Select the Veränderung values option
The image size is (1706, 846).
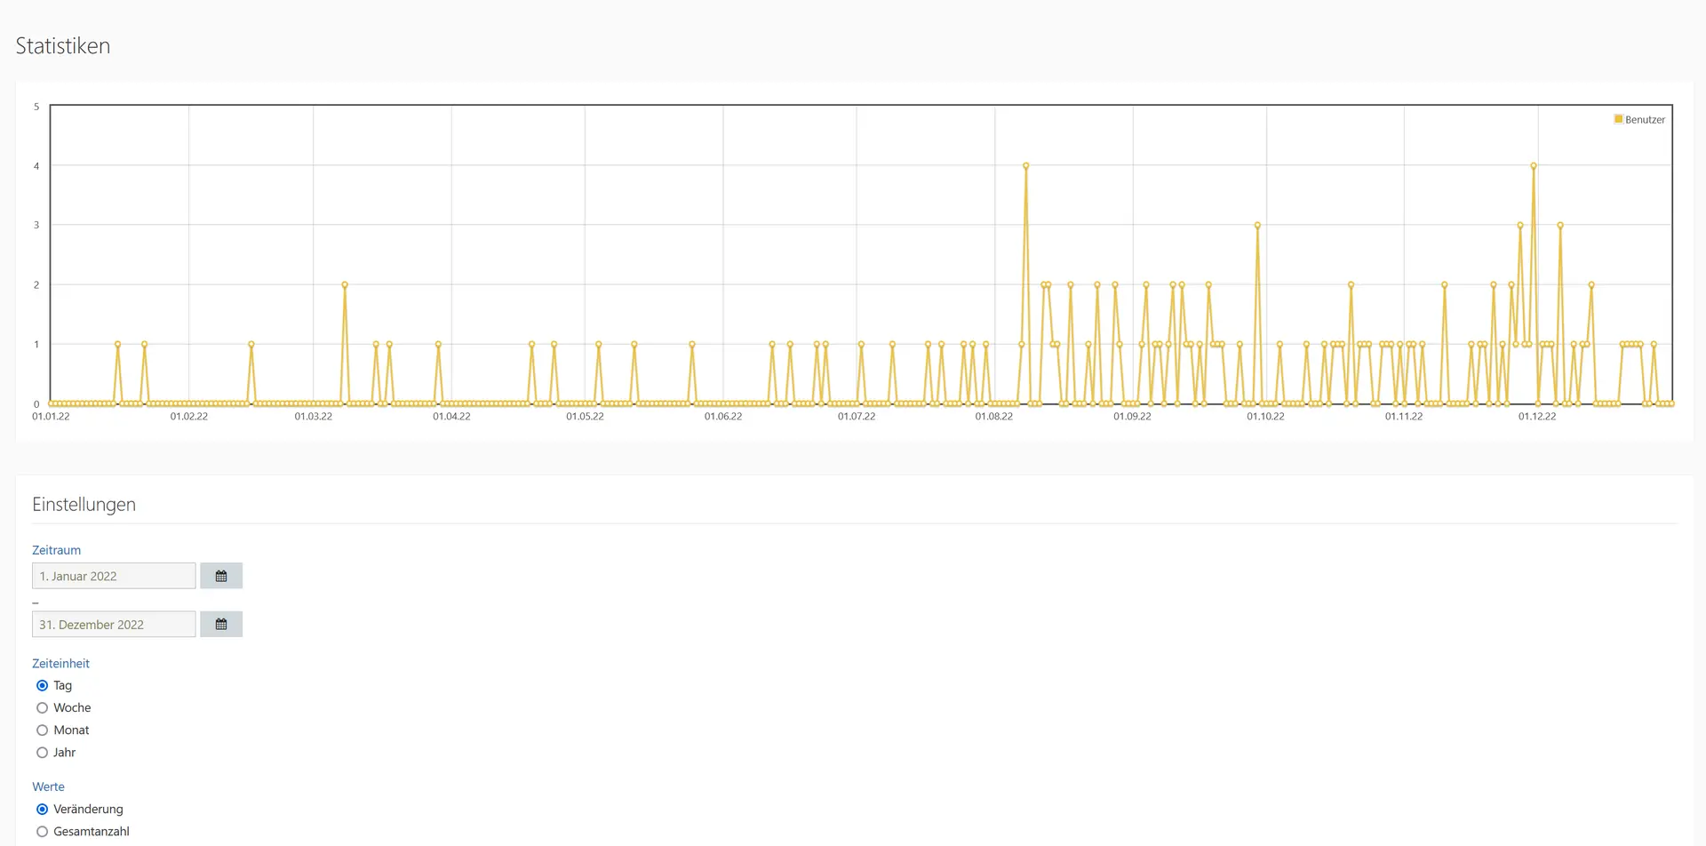tap(42, 809)
